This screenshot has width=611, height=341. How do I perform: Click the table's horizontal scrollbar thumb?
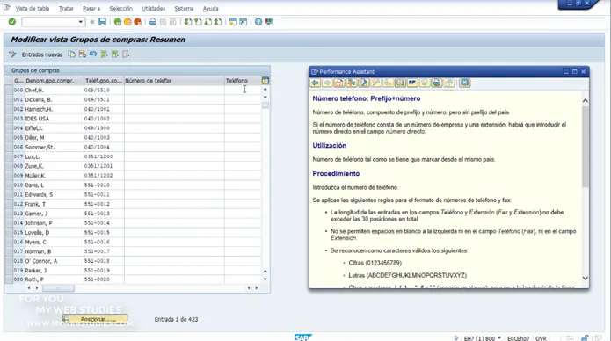[58, 288]
